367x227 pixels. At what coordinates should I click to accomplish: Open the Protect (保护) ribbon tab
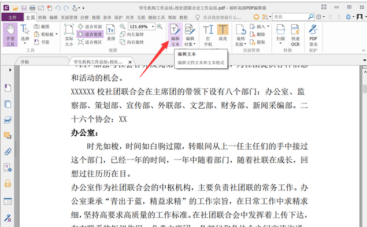point(118,17)
